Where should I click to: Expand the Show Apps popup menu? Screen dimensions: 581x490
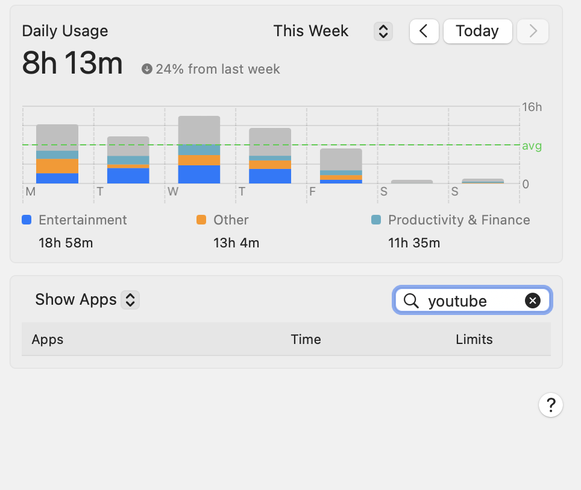(130, 299)
